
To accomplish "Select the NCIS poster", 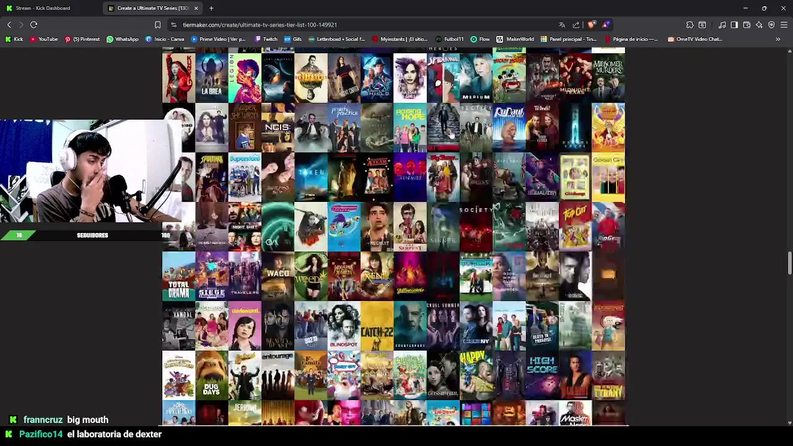I will click(278, 127).
